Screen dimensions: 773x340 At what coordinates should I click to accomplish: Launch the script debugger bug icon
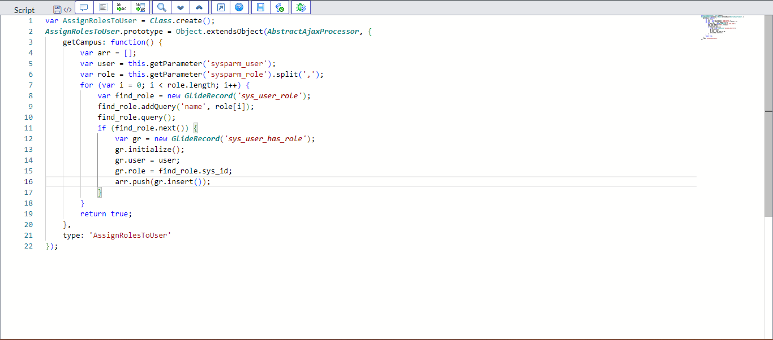[300, 7]
